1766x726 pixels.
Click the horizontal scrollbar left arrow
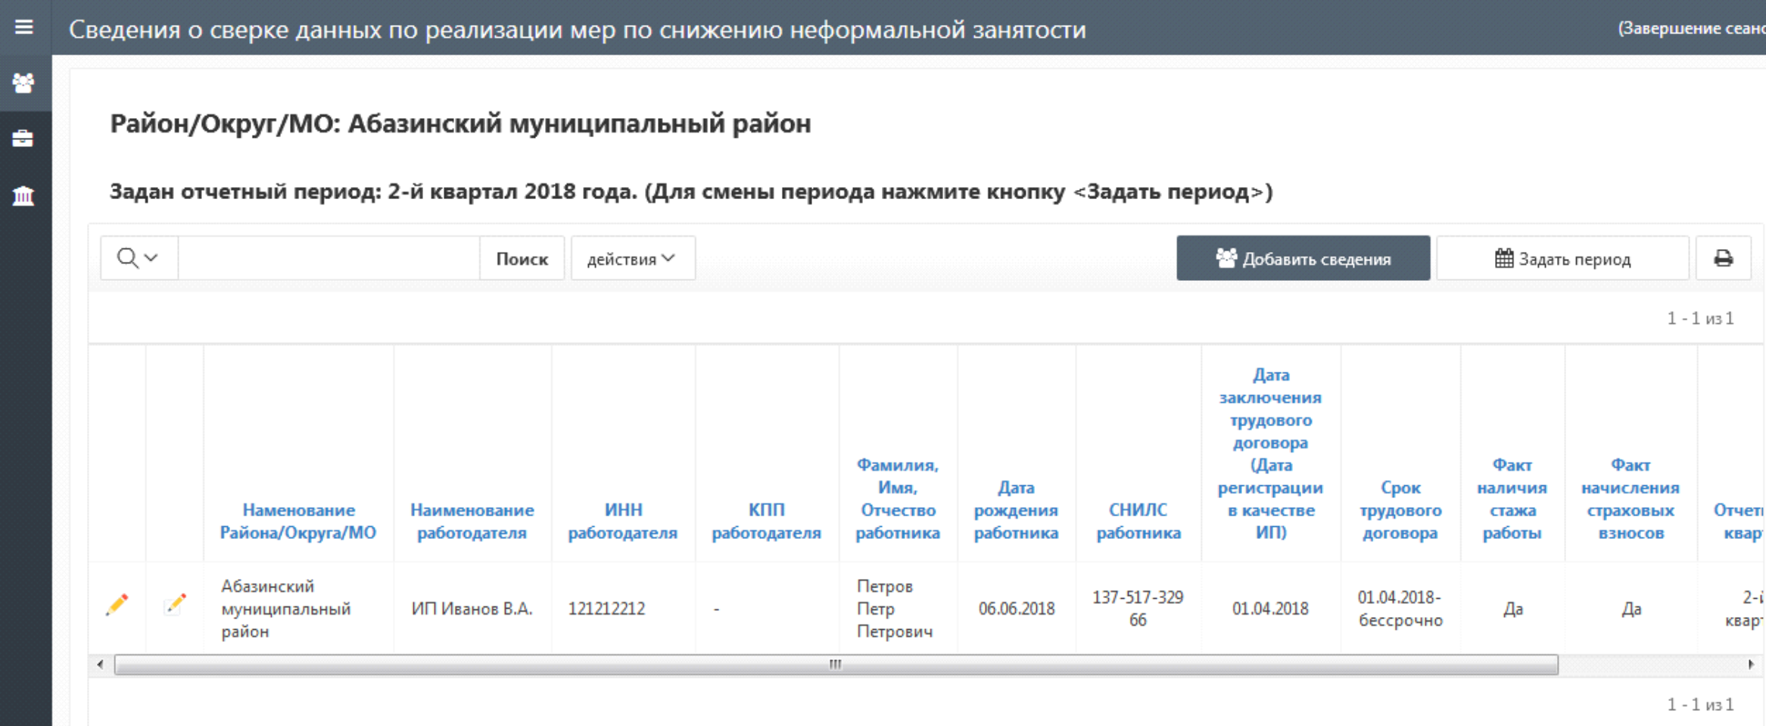tap(101, 665)
